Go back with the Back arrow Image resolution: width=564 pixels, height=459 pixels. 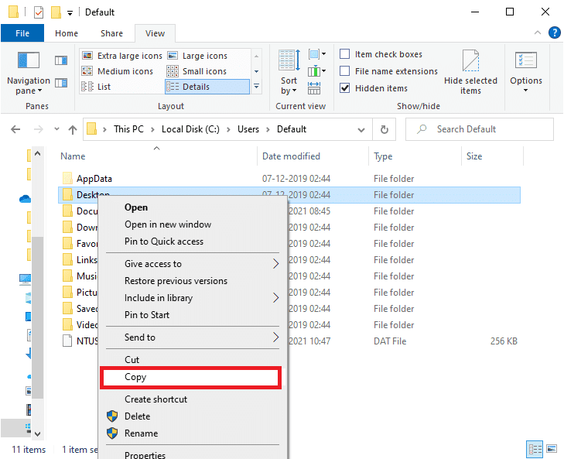pos(15,129)
